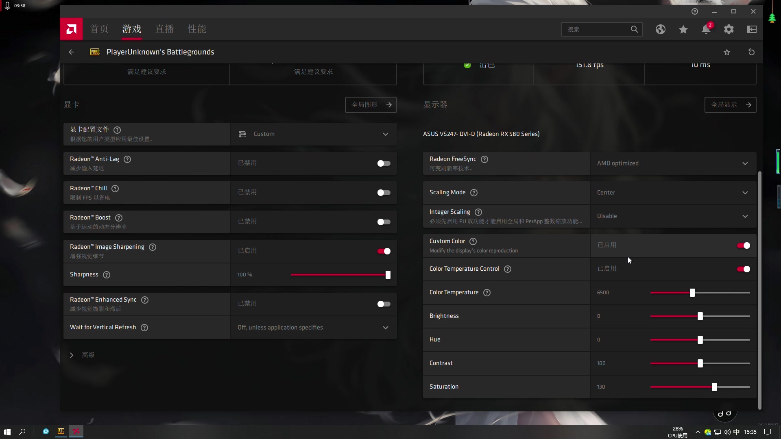The width and height of the screenshot is (781, 439).
Task: Click the back arrow beside PUBG title
Action: [x=72, y=52]
